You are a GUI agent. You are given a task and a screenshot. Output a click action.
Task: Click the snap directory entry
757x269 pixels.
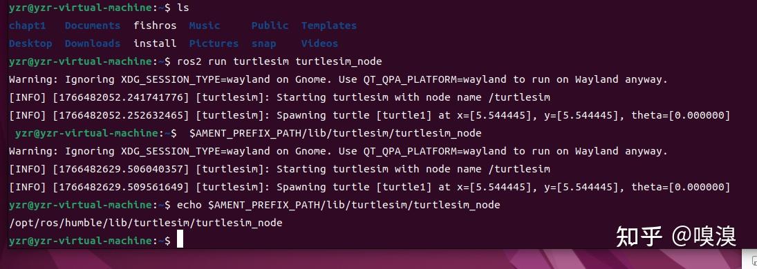(x=263, y=44)
